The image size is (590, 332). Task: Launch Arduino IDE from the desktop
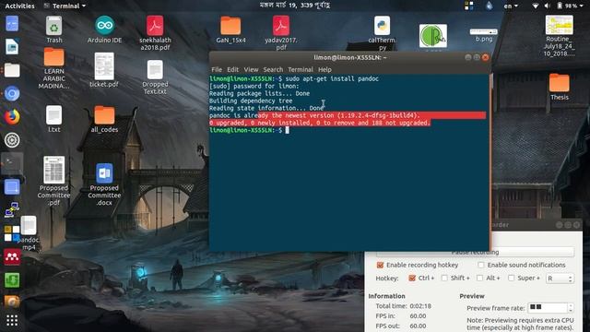104,30
